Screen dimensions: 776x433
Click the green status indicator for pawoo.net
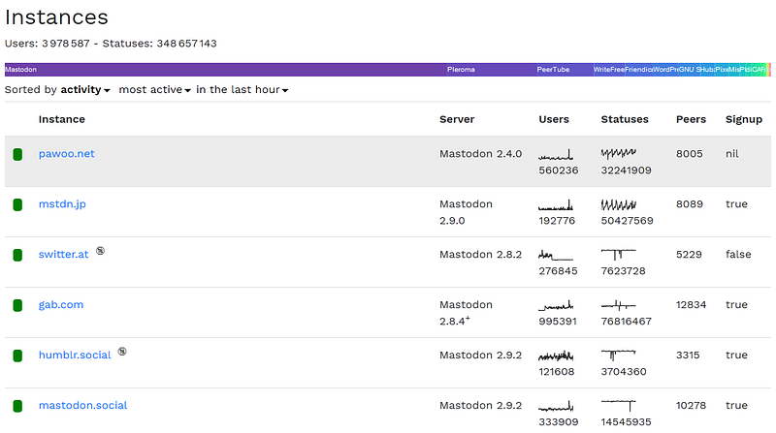coord(17,155)
